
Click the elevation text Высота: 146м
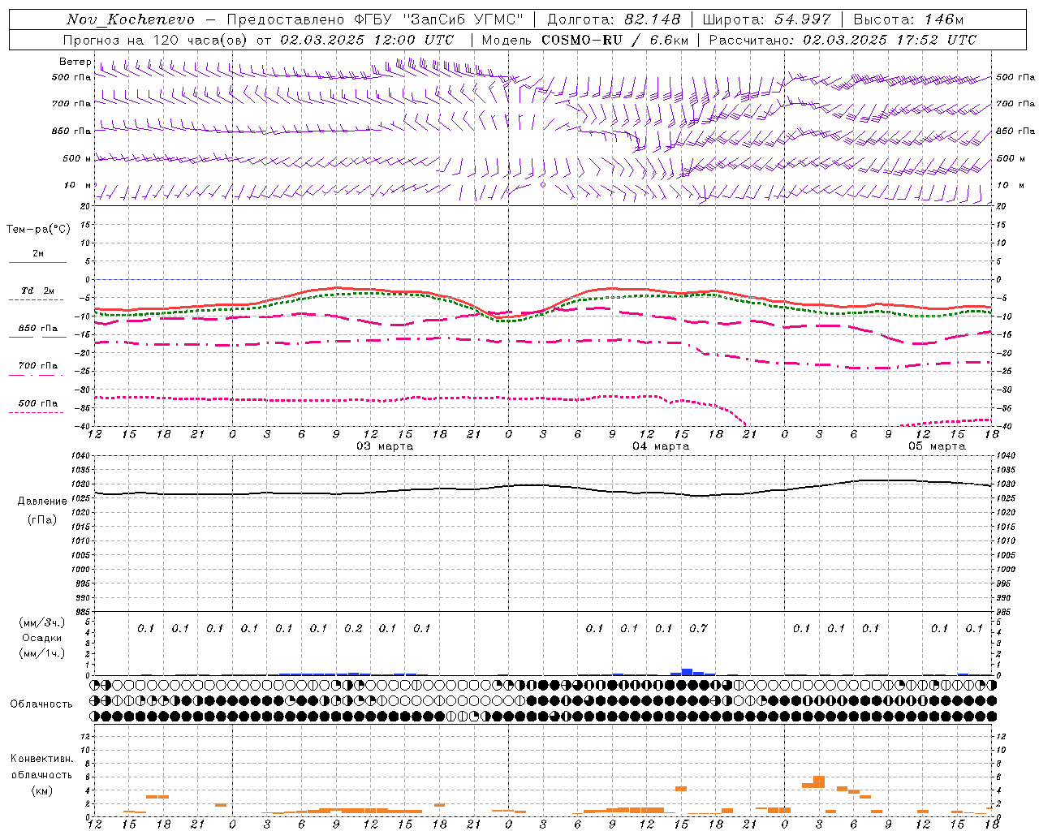[909, 19]
